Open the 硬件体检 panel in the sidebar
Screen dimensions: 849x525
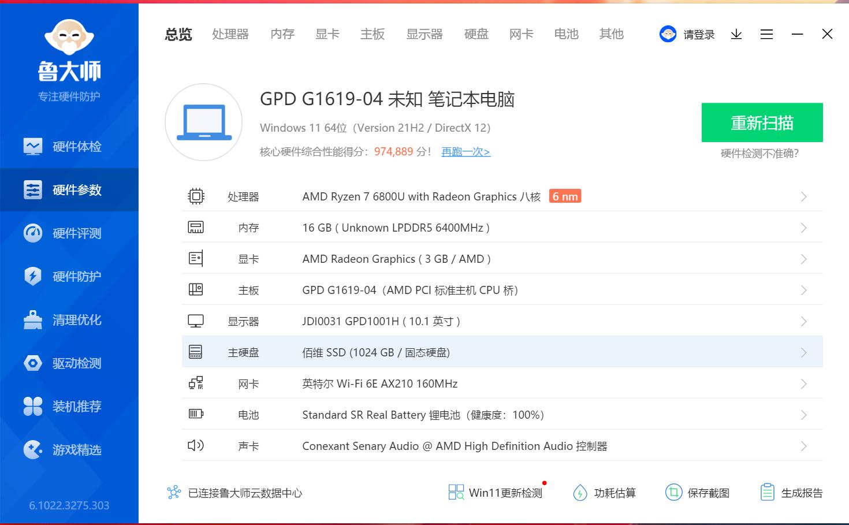(69, 146)
